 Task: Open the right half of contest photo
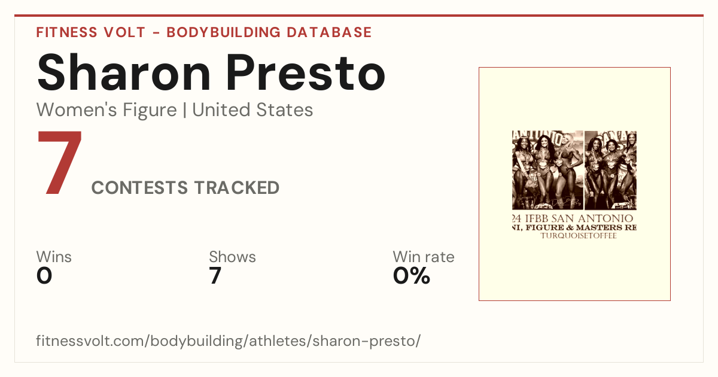[x=611, y=170]
